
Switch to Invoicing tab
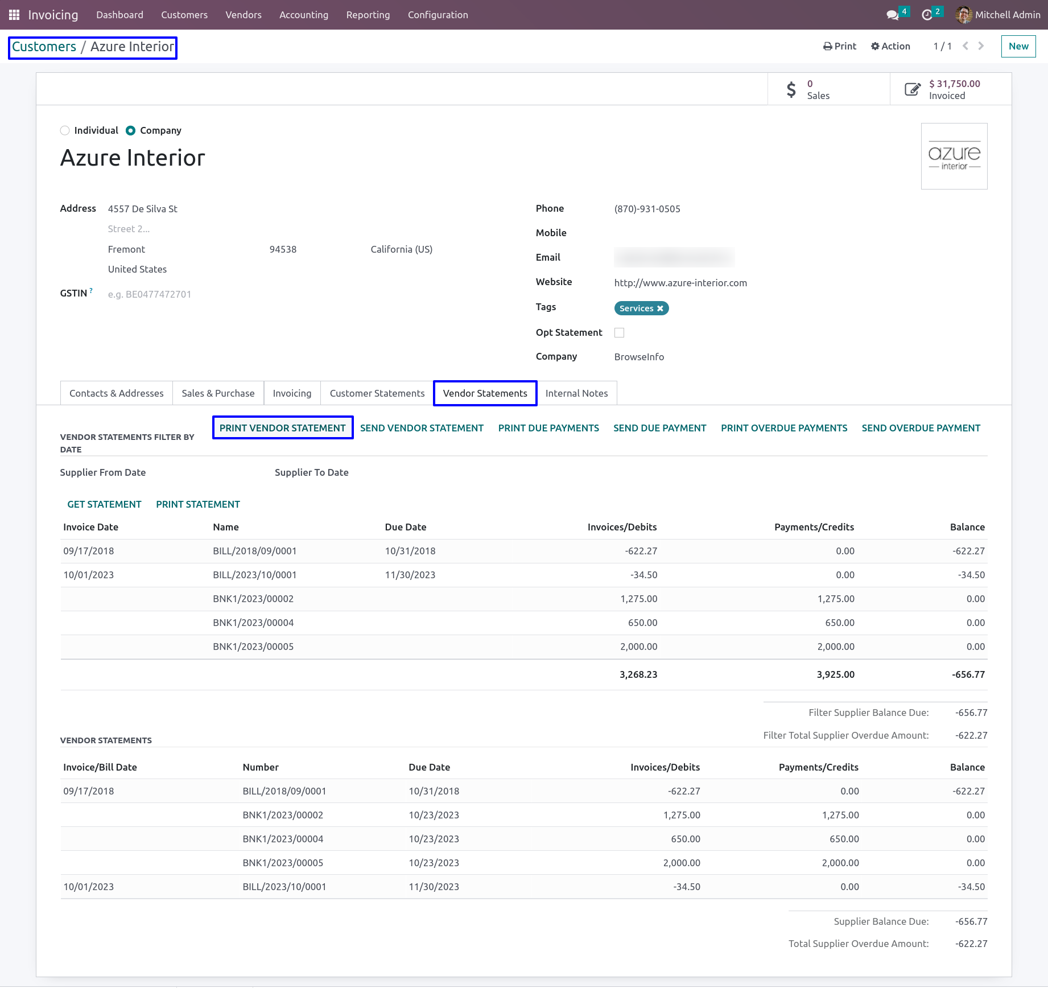[292, 393]
